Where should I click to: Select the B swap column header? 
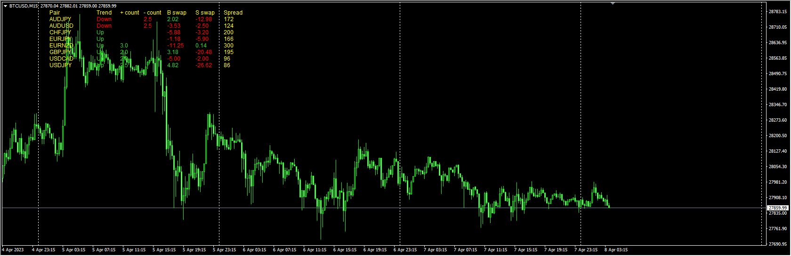177,13
